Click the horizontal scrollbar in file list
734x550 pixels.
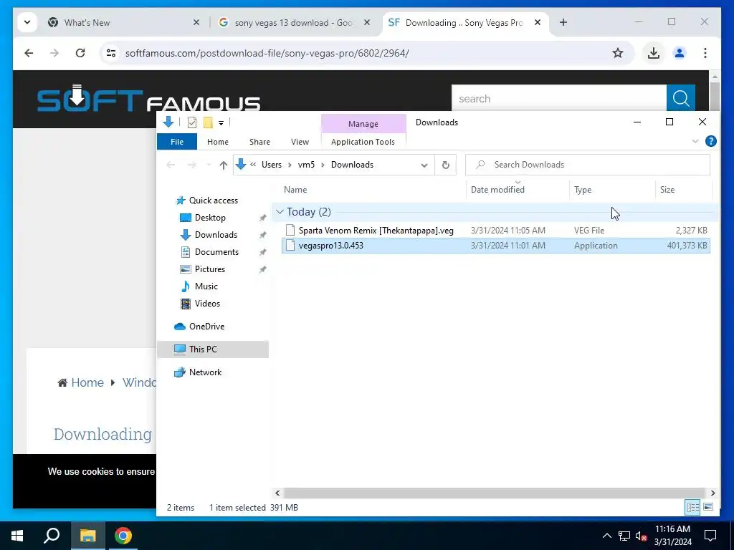(x=495, y=493)
